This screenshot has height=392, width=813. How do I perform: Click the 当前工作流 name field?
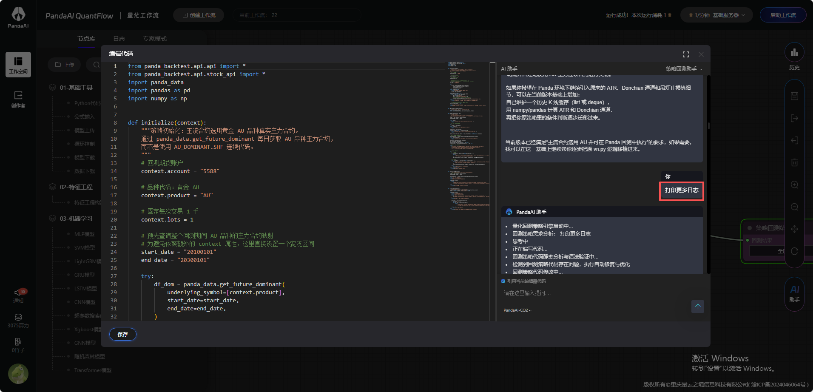pyautogui.click(x=297, y=15)
